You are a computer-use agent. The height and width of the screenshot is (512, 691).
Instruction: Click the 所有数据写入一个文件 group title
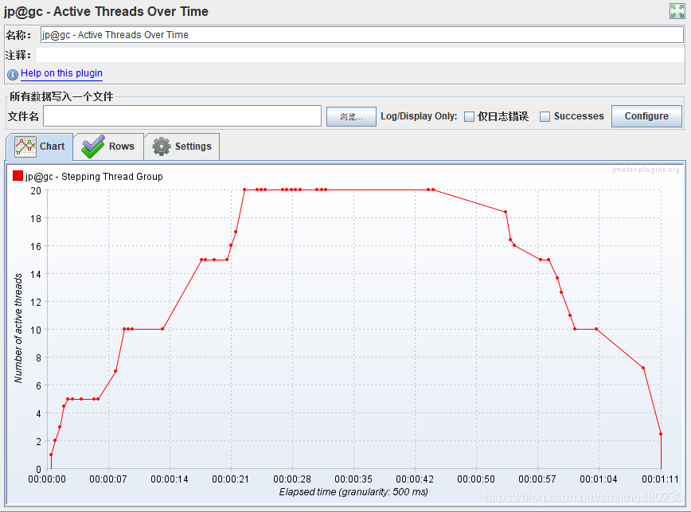[x=62, y=96]
